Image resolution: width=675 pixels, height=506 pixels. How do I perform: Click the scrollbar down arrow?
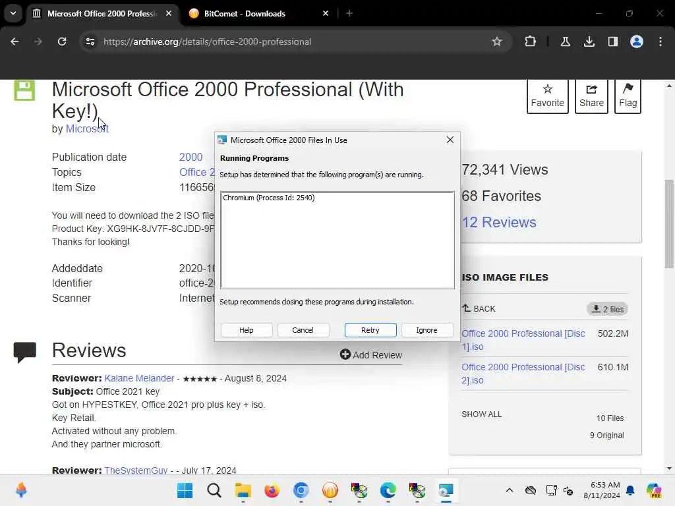[669, 468]
